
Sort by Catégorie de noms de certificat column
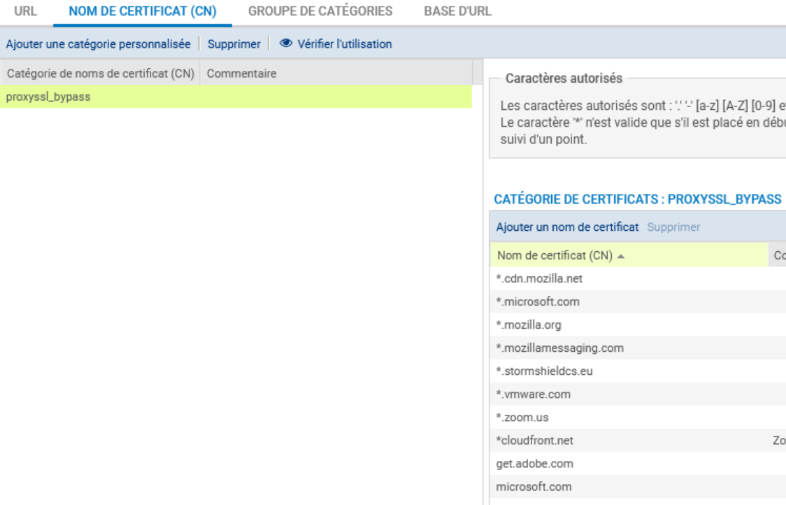(100, 74)
